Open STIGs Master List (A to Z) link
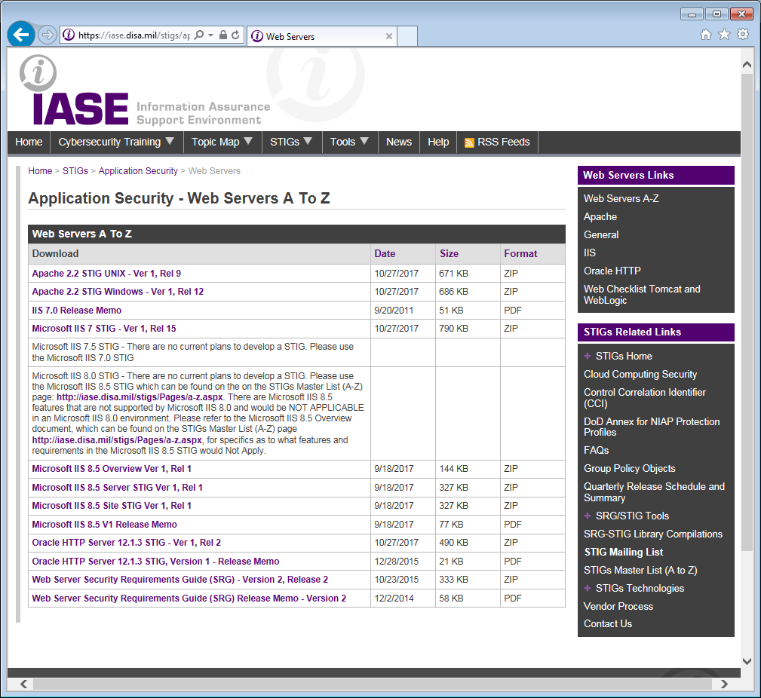 640,571
